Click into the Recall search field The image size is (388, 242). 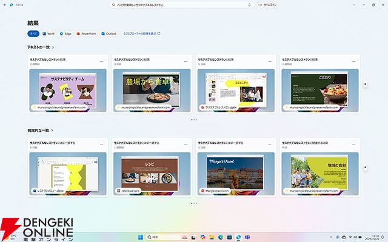point(182,5)
